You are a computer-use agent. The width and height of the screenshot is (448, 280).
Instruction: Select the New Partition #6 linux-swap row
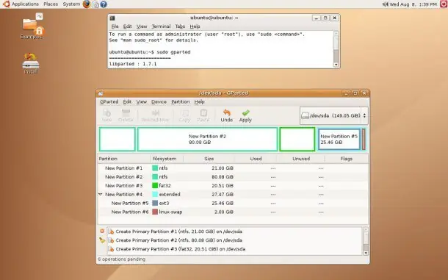pyautogui.click(x=233, y=212)
